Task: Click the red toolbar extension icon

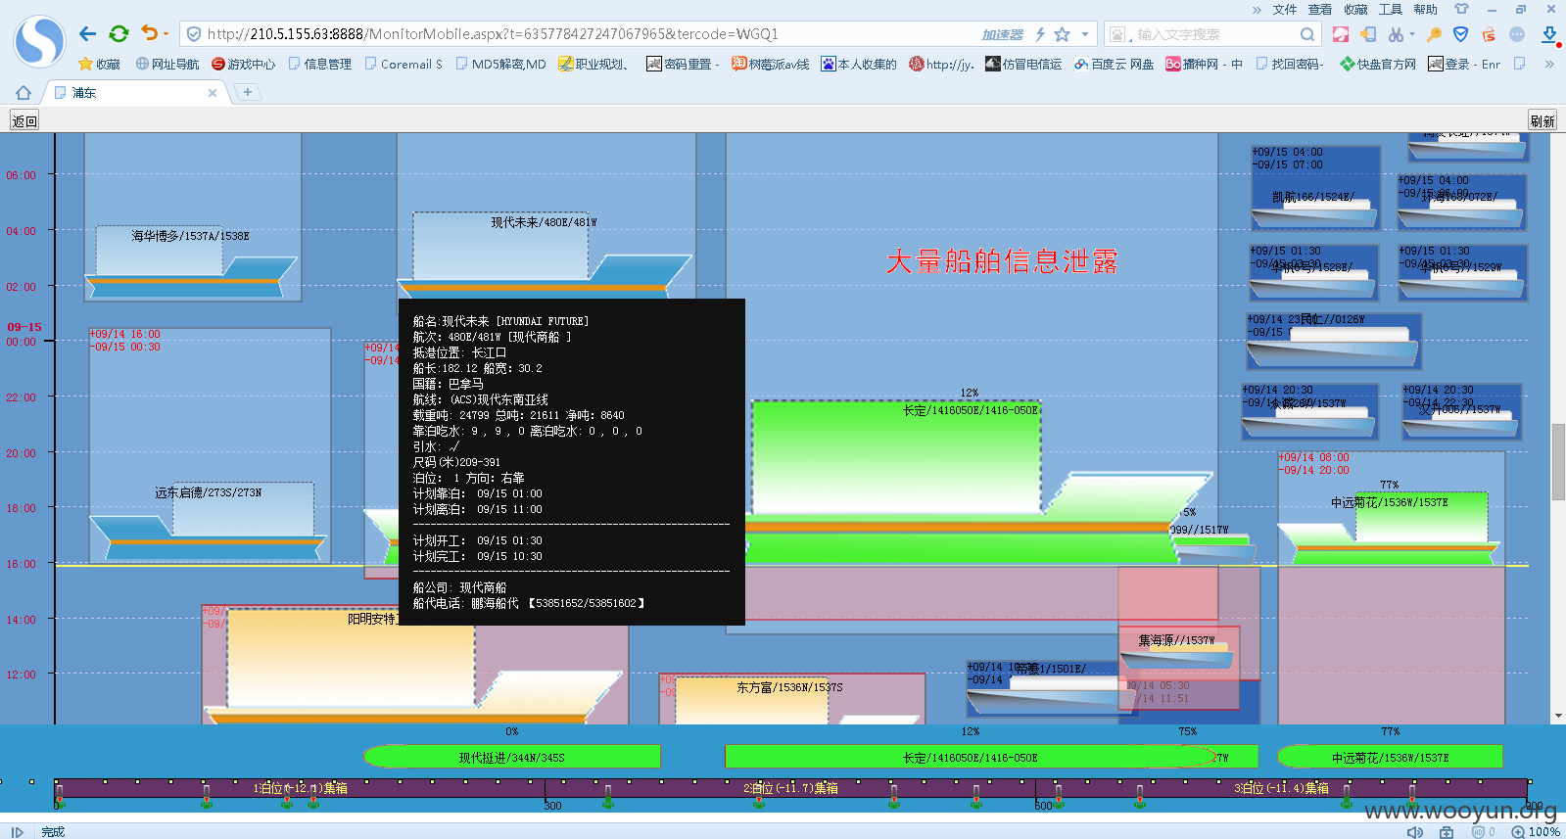Action: pyautogui.click(x=1341, y=34)
